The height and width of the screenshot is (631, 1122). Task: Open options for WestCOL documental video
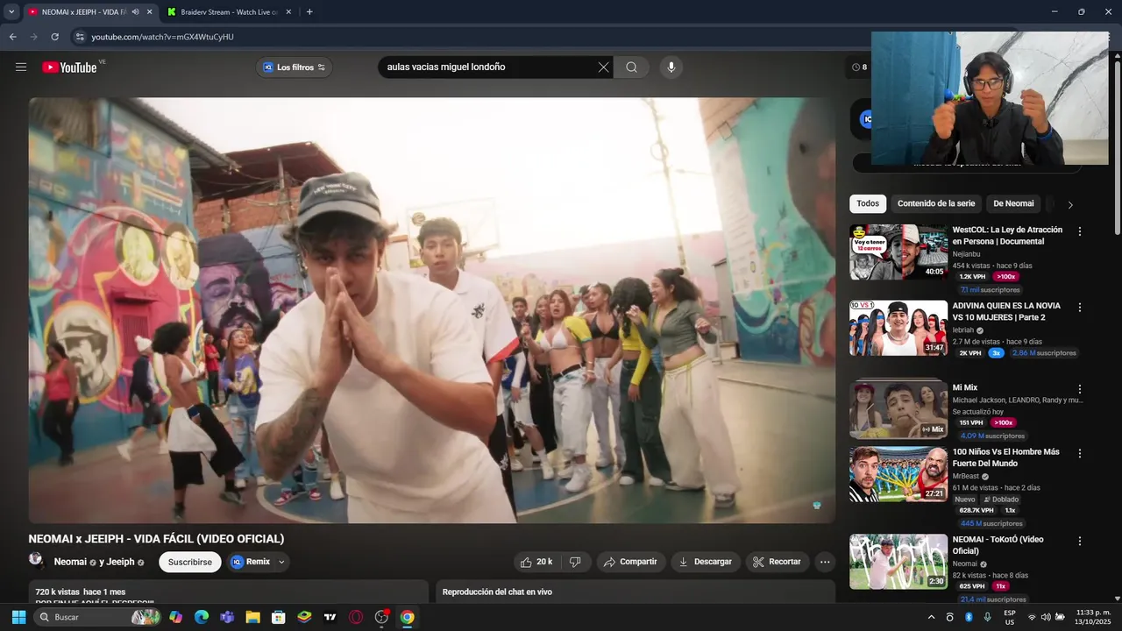[1080, 231]
